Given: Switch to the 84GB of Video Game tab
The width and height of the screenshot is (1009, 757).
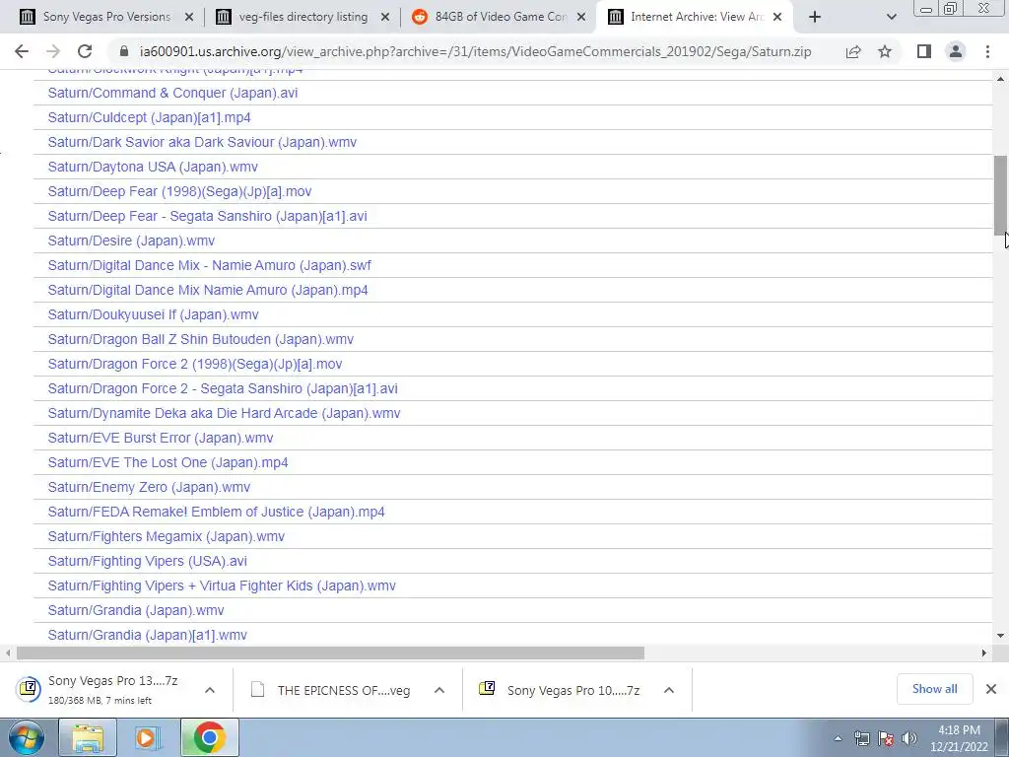Looking at the screenshot, I should [500, 17].
